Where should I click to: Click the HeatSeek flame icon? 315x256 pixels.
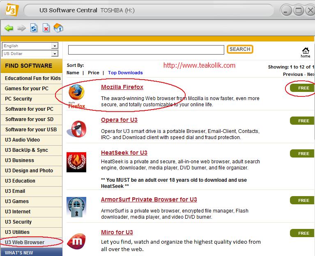(x=76, y=162)
